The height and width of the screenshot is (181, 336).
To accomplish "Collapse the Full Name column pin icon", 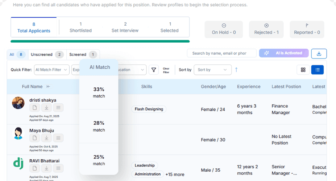I will pyautogui.click(x=48, y=87).
